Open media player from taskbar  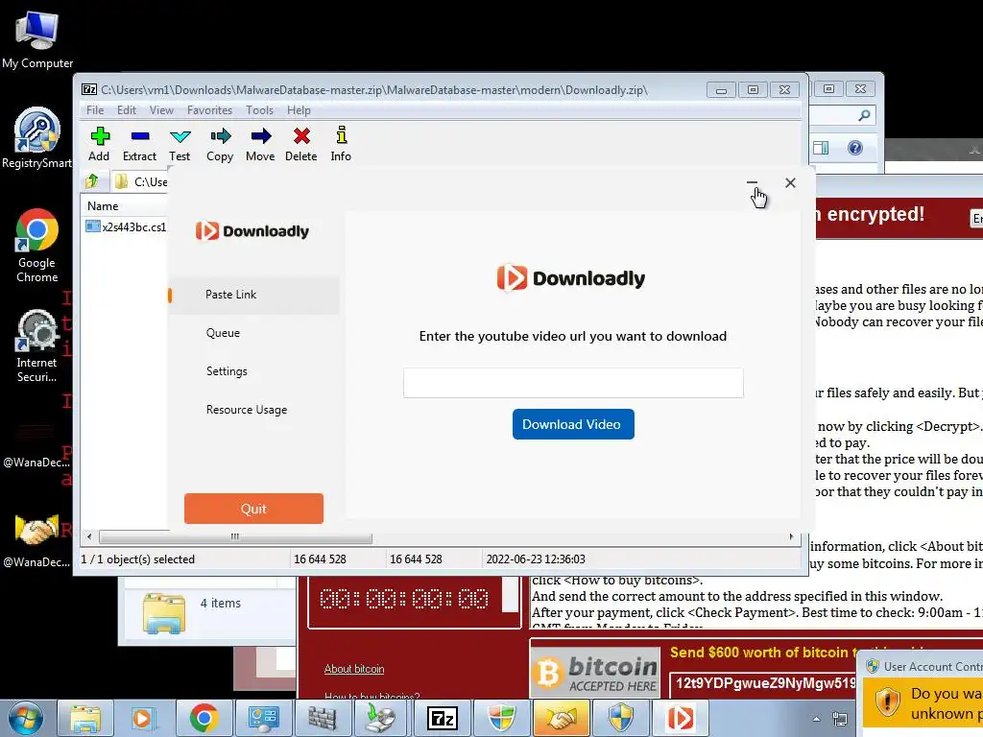pos(142,718)
